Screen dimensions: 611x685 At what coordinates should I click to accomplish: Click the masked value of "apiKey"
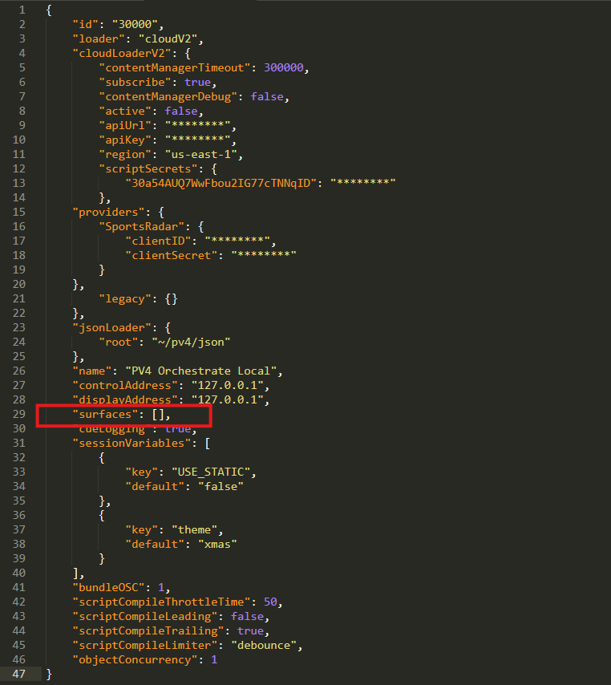click(197, 140)
